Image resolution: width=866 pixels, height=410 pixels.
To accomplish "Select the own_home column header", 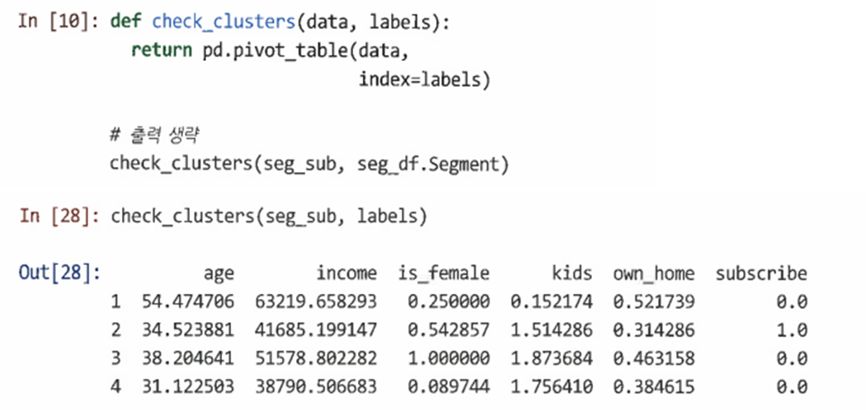I will pos(654,273).
